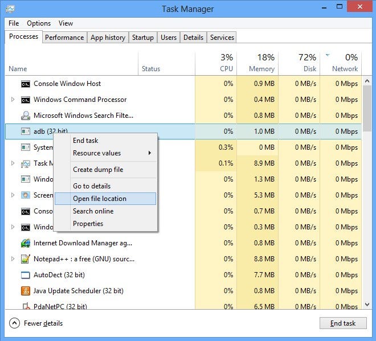Switch to the Users tab
Viewport: 376px width, 341px height.
169,38
